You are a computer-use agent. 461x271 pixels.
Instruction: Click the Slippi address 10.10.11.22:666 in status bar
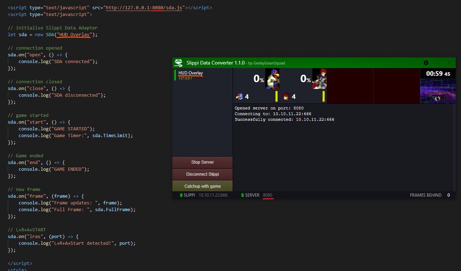click(x=213, y=195)
